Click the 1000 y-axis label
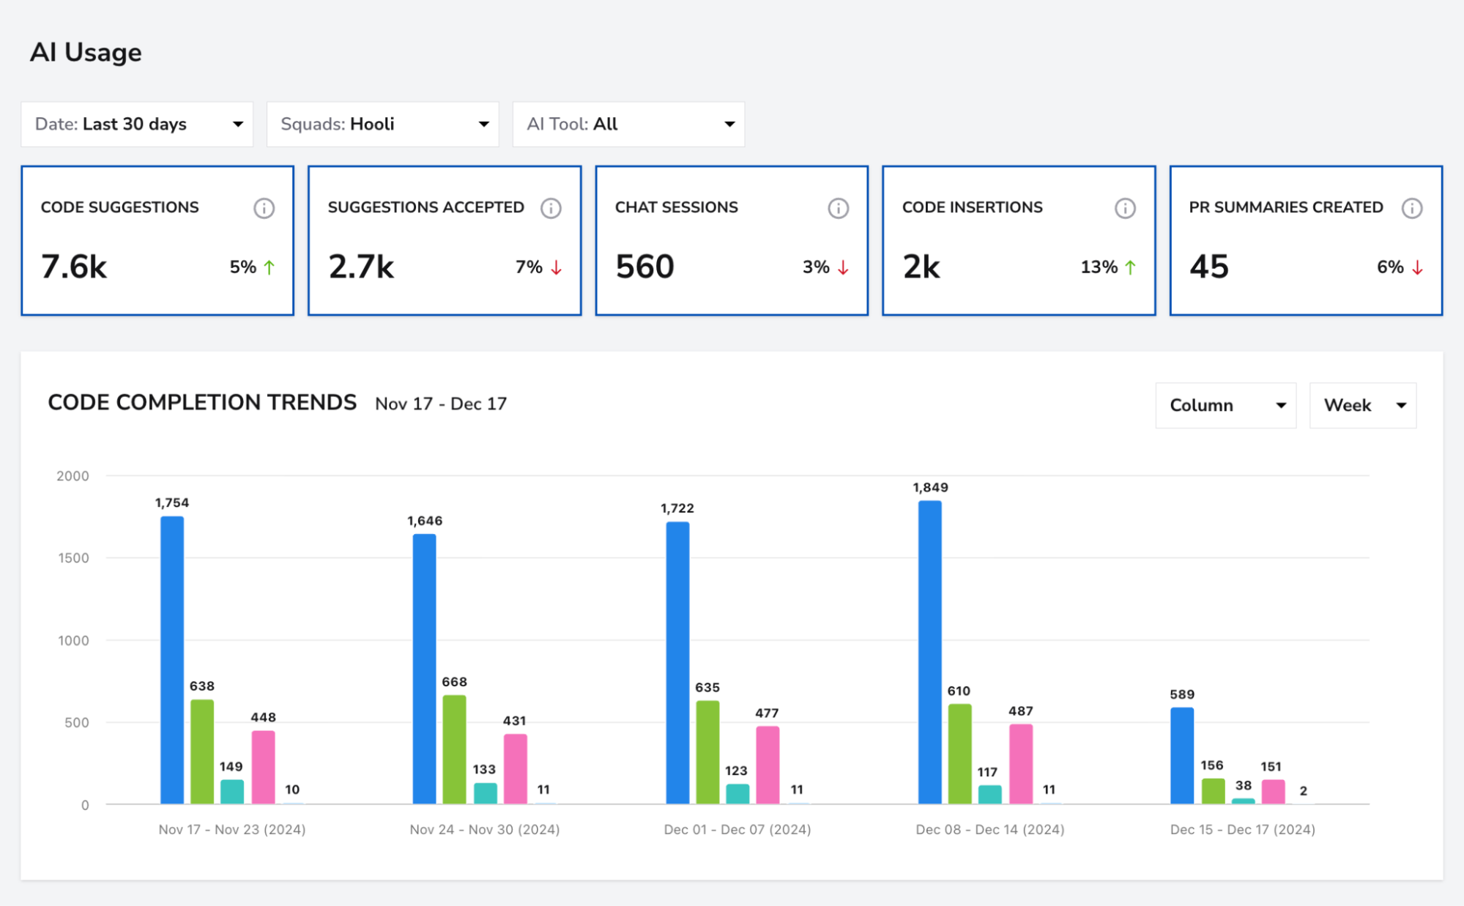This screenshot has width=1464, height=906. (73, 641)
